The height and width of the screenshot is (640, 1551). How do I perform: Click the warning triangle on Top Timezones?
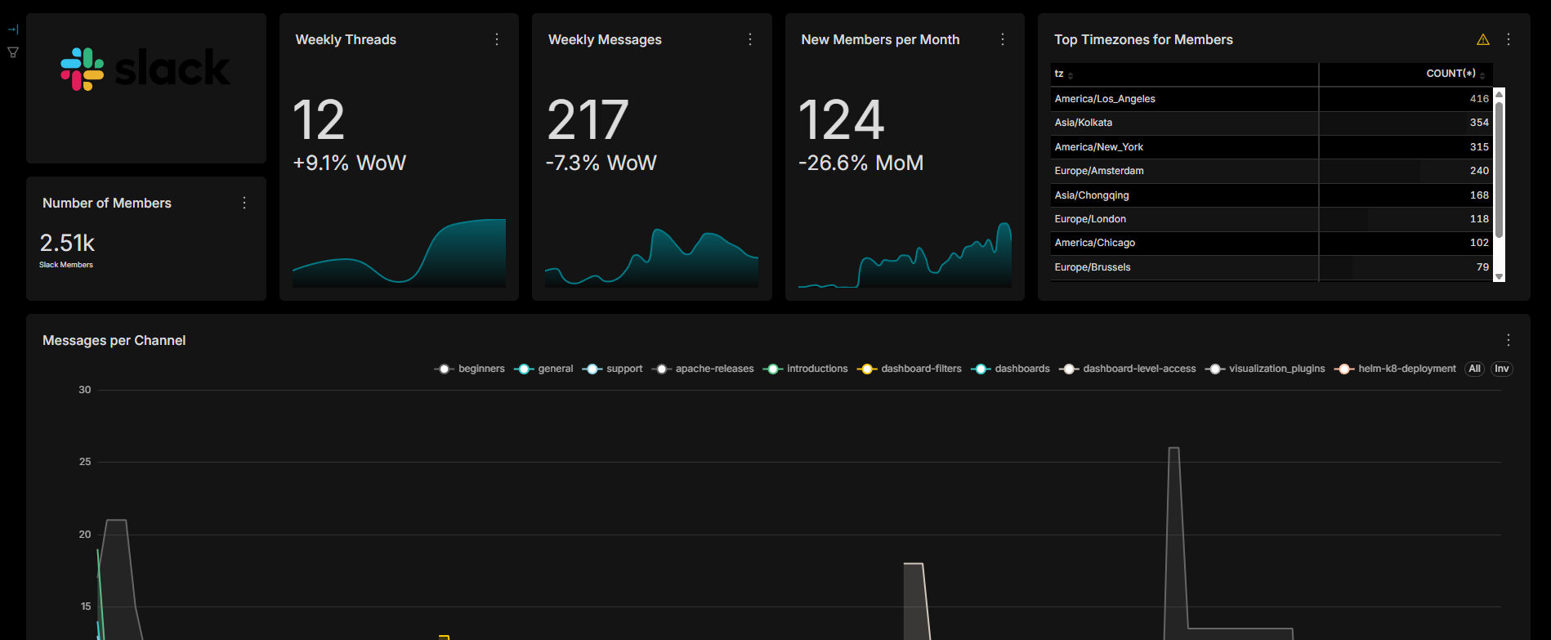click(1483, 39)
